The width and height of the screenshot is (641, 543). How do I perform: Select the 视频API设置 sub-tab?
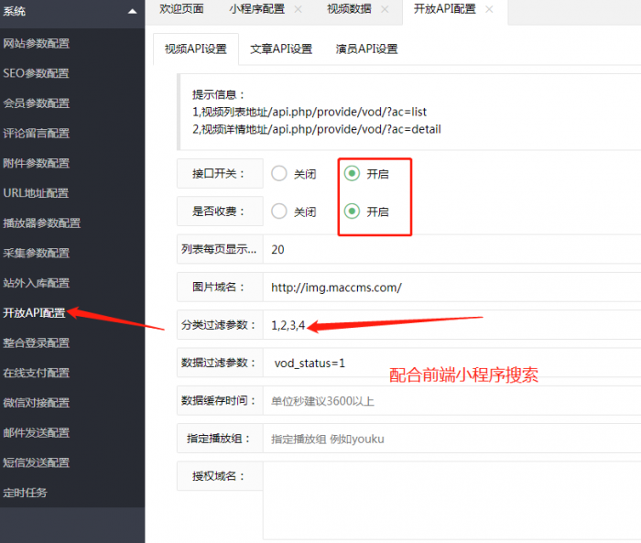point(196,49)
